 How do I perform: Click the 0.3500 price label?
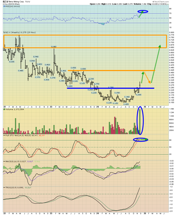pyautogui.click(x=46, y=80)
